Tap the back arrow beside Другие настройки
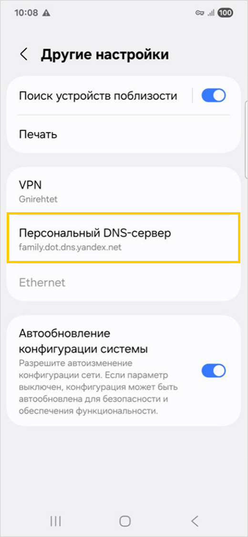The image size is (248, 537). click(24, 54)
